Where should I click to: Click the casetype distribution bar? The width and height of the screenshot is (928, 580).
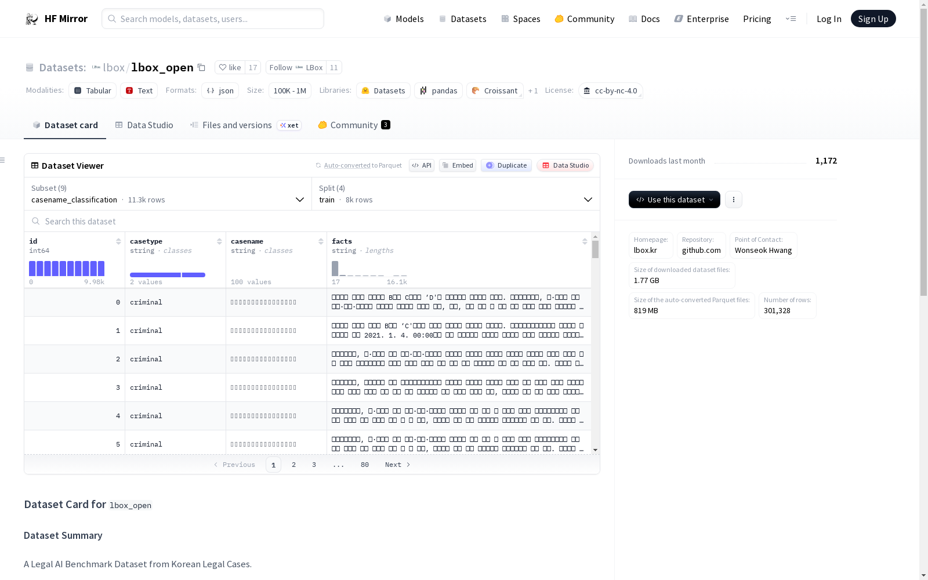pyautogui.click(x=168, y=275)
